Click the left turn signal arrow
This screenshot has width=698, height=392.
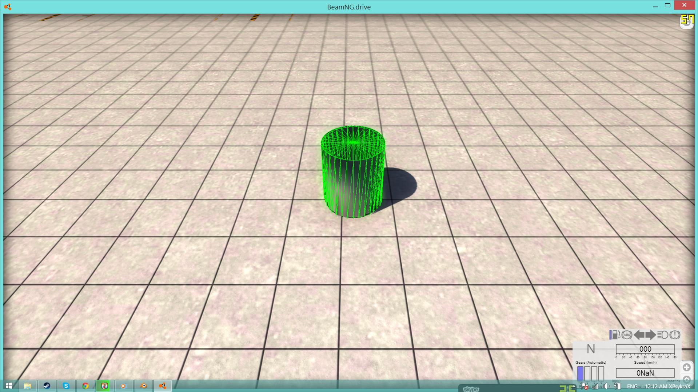click(639, 335)
